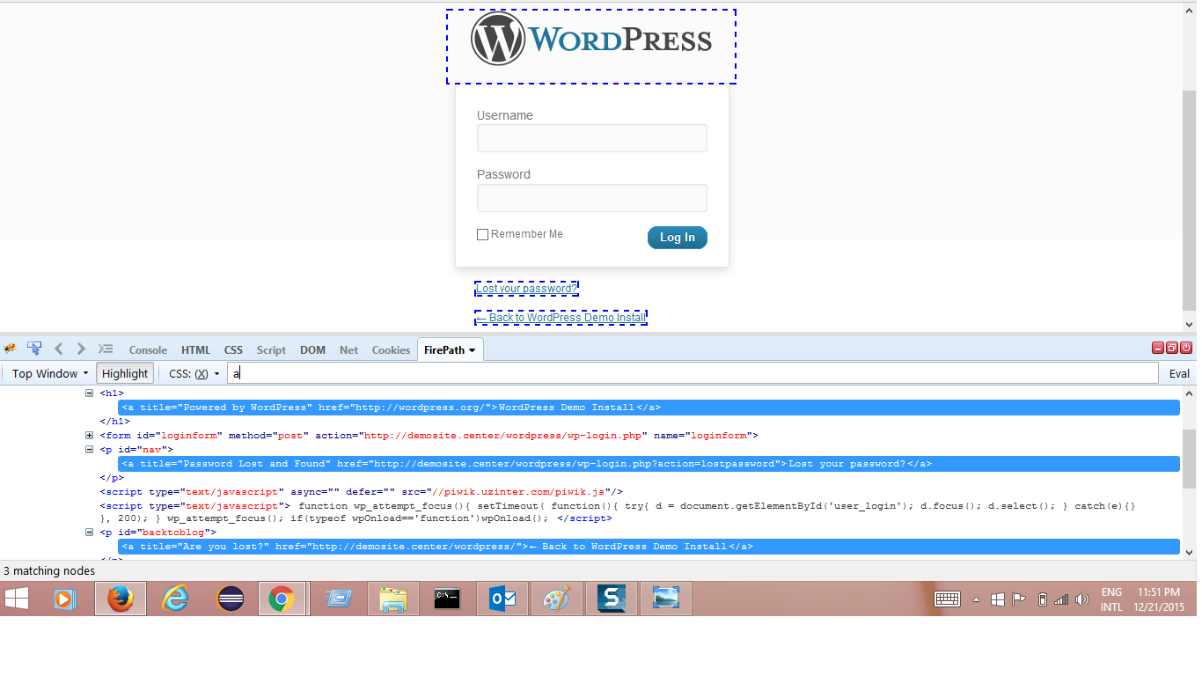Check the Remember Me checkbox

coord(482,235)
